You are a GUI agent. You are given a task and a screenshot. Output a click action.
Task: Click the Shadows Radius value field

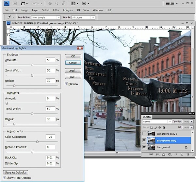point(50,81)
